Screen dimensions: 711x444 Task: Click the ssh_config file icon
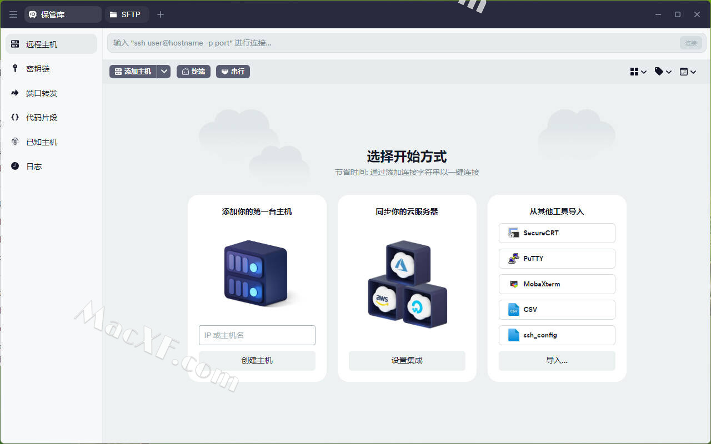pos(513,335)
